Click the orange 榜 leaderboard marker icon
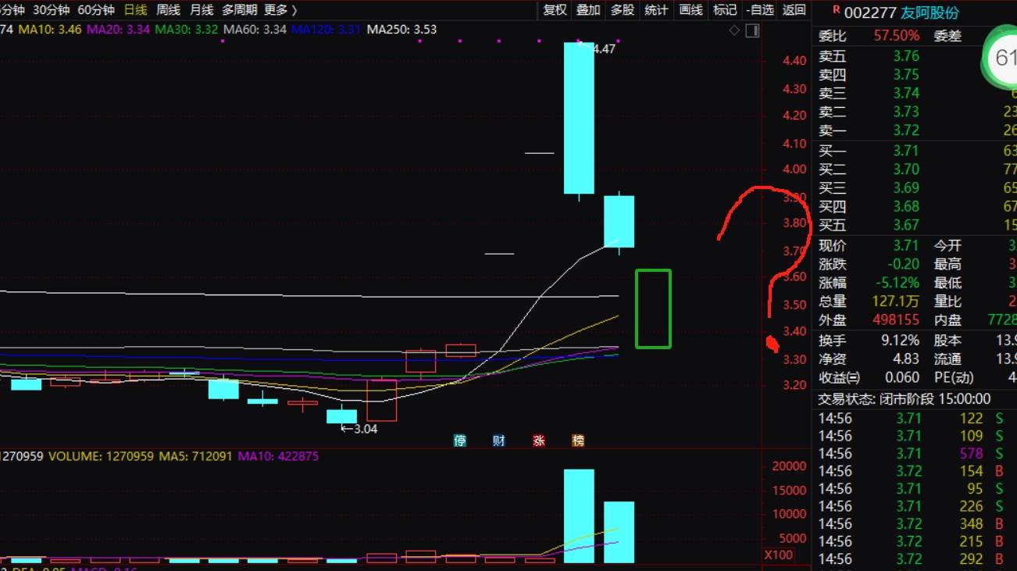The height and width of the screenshot is (571, 1017). [578, 441]
